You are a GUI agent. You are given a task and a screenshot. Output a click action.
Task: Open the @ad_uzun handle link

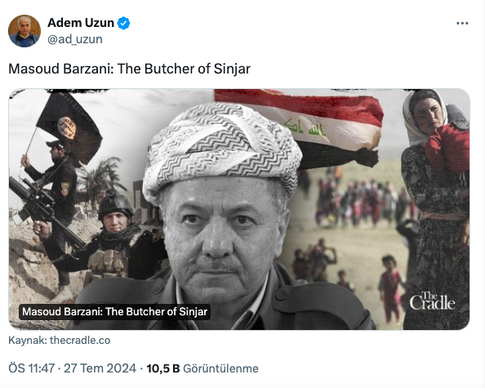tap(75, 39)
